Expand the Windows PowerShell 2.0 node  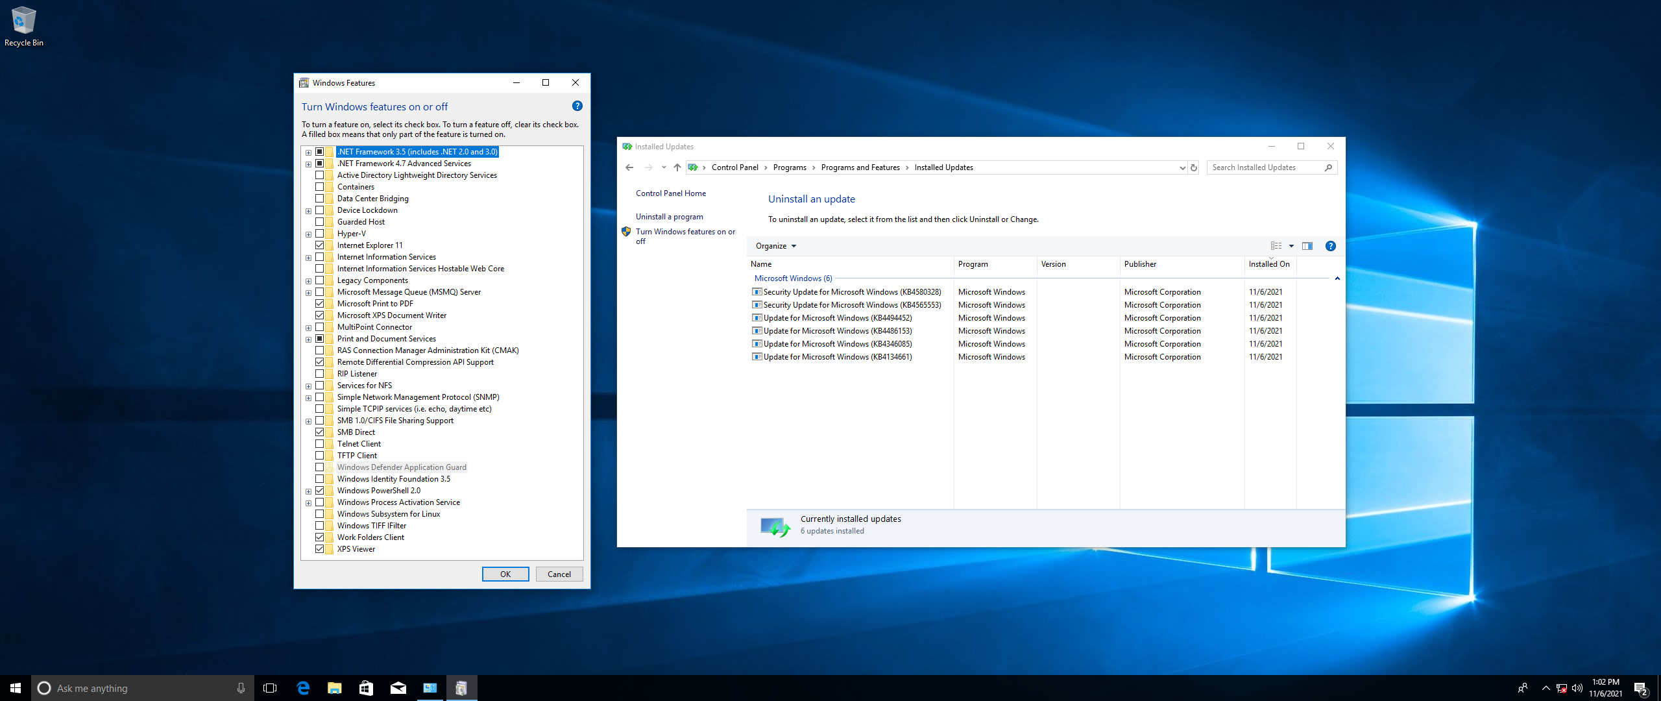(309, 491)
